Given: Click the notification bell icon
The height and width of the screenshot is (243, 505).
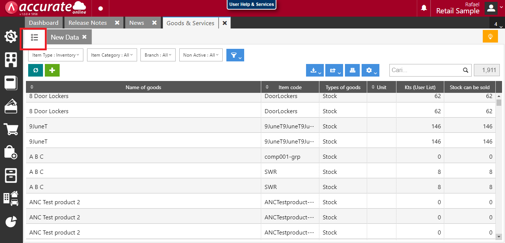Looking at the screenshot, I should coord(424,8).
